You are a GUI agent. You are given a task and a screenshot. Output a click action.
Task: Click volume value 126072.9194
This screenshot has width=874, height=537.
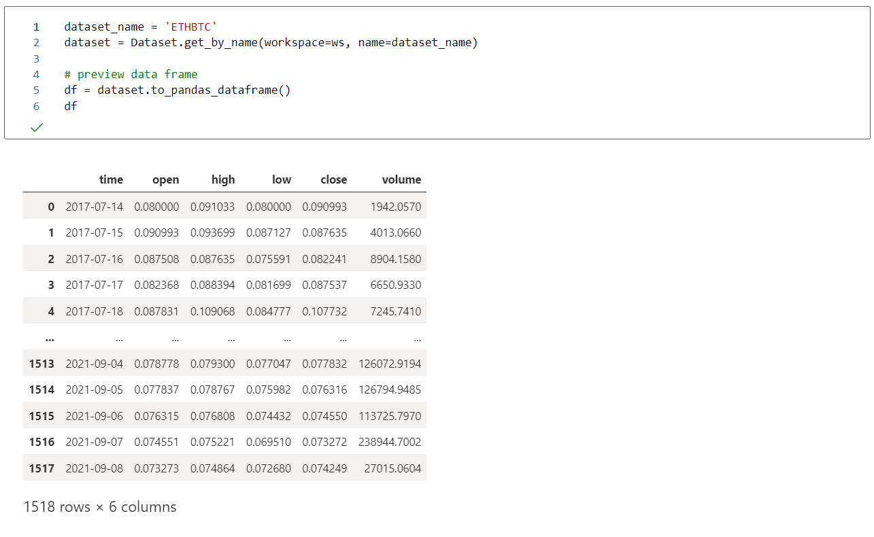pos(390,364)
